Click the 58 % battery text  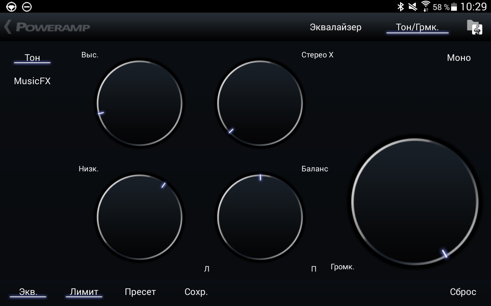(441, 7)
